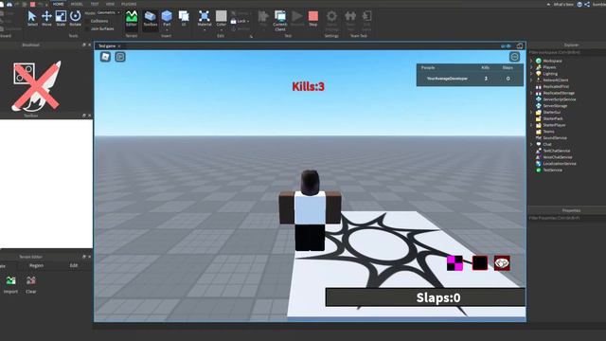The height and width of the screenshot is (341, 606).
Task: Click the three-dots menu in game viewport
Action: pos(514,57)
